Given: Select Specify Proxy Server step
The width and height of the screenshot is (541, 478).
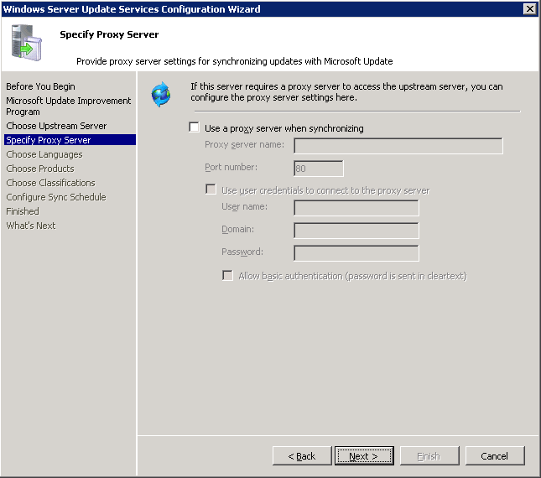Looking at the screenshot, I should point(70,140).
